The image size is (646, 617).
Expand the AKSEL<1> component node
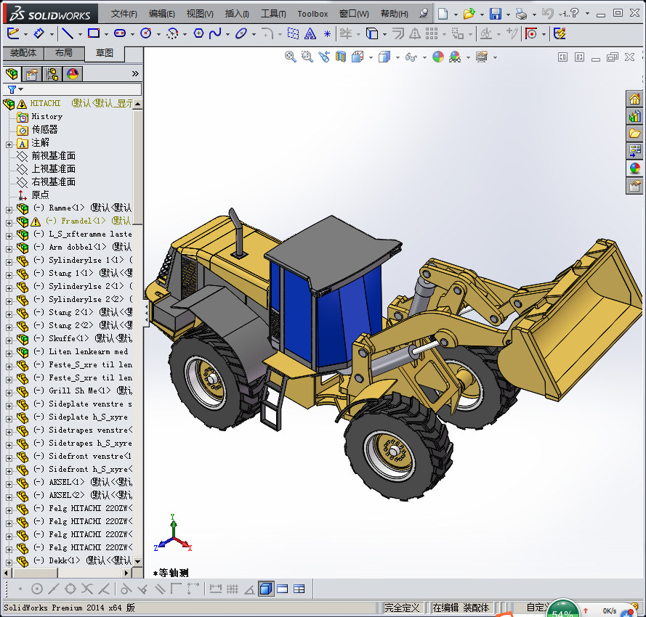(9, 484)
